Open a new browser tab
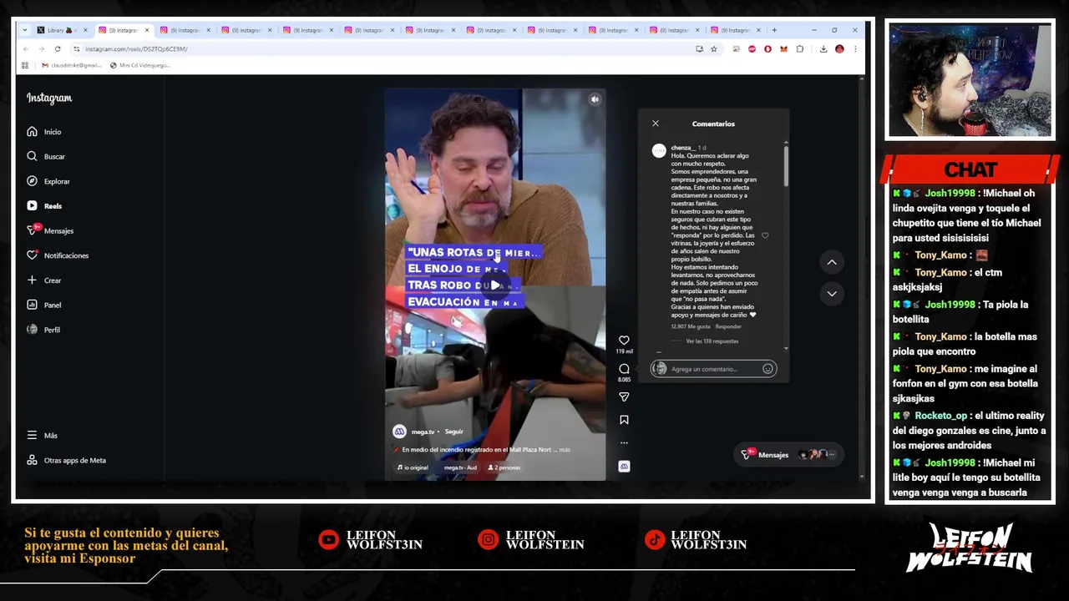 [x=774, y=30]
